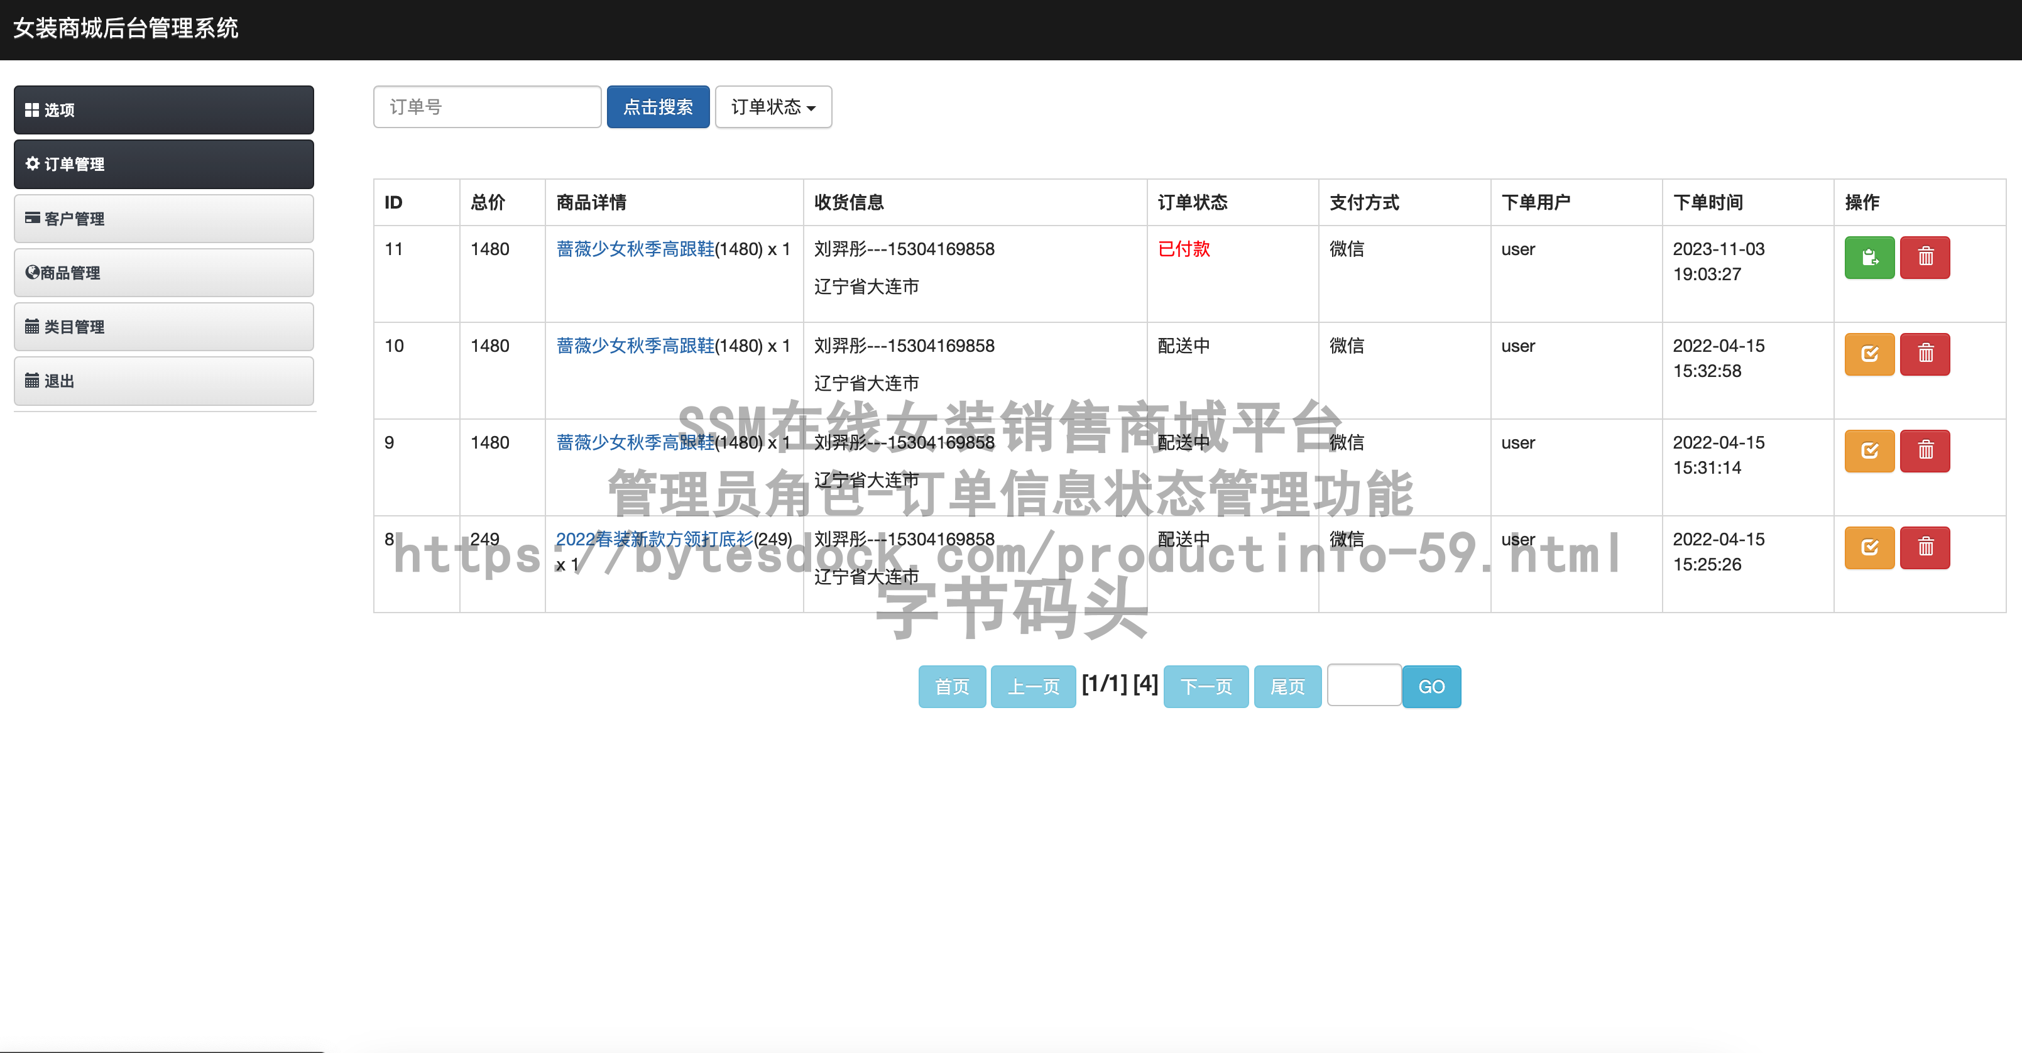Focus the 订单号 search field
The width and height of the screenshot is (2022, 1053).
(487, 107)
